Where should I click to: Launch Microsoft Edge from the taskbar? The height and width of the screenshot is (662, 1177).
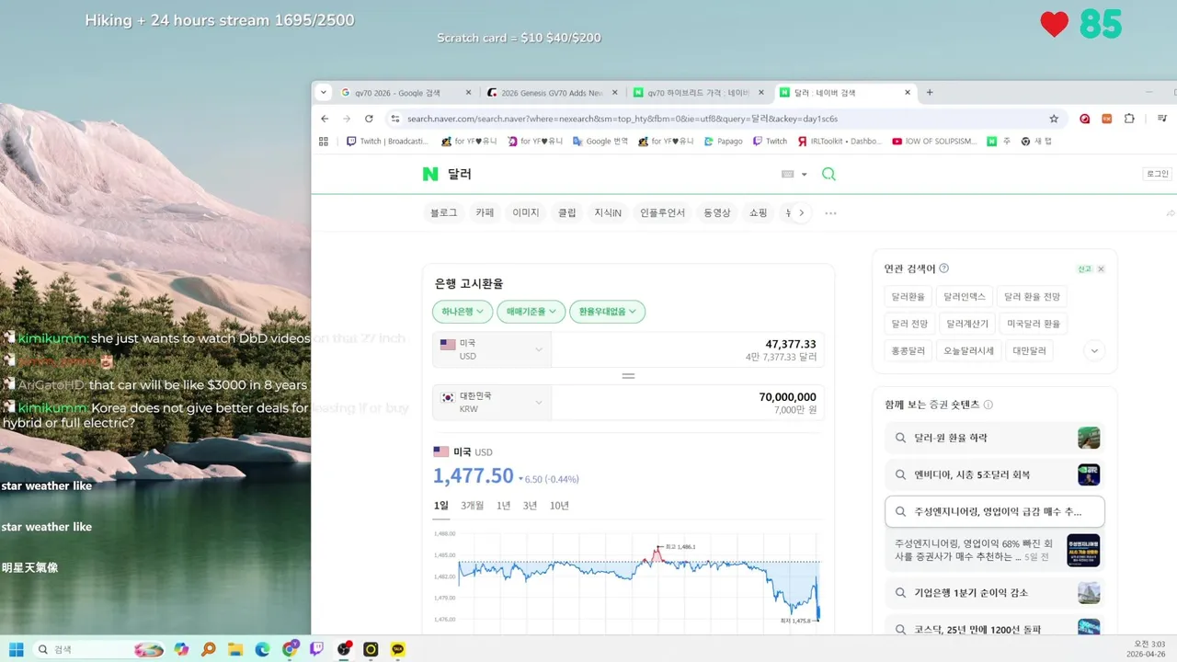click(263, 649)
